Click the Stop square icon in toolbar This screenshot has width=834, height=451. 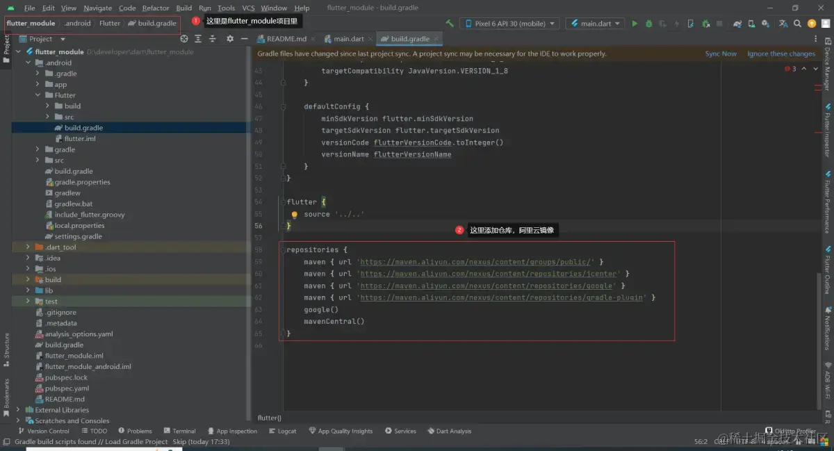point(719,23)
